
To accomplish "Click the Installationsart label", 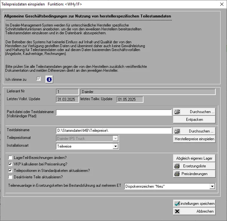I will tap(17, 145).
